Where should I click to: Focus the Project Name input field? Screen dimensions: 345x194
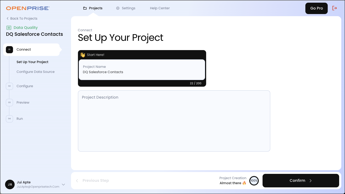click(x=142, y=70)
